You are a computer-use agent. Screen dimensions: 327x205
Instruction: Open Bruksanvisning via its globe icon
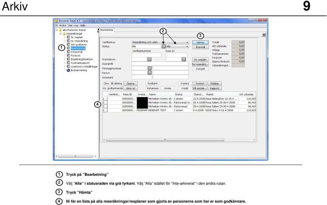[x=68, y=70]
